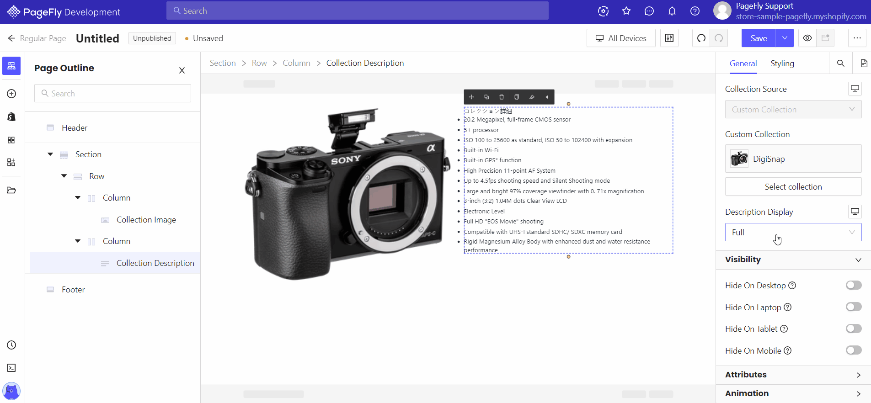Open All Devices selector
This screenshot has height=403, width=871.
pos(621,38)
